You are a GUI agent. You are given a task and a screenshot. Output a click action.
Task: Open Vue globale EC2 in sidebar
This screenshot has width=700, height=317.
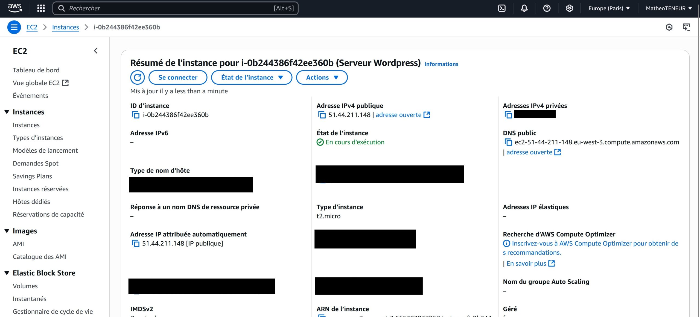click(36, 83)
